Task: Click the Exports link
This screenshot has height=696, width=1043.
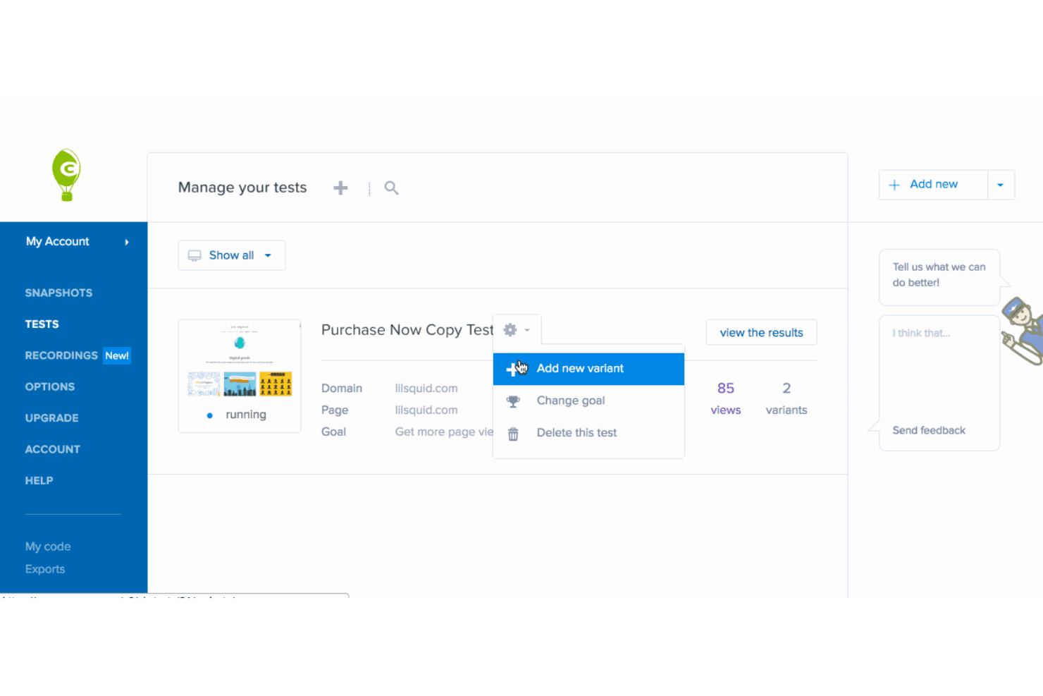Action: [x=45, y=569]
